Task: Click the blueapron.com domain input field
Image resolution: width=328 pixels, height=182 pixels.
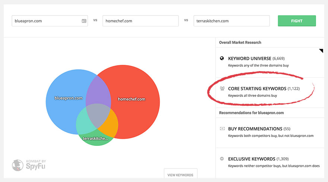Action: [x=50, y=21]
